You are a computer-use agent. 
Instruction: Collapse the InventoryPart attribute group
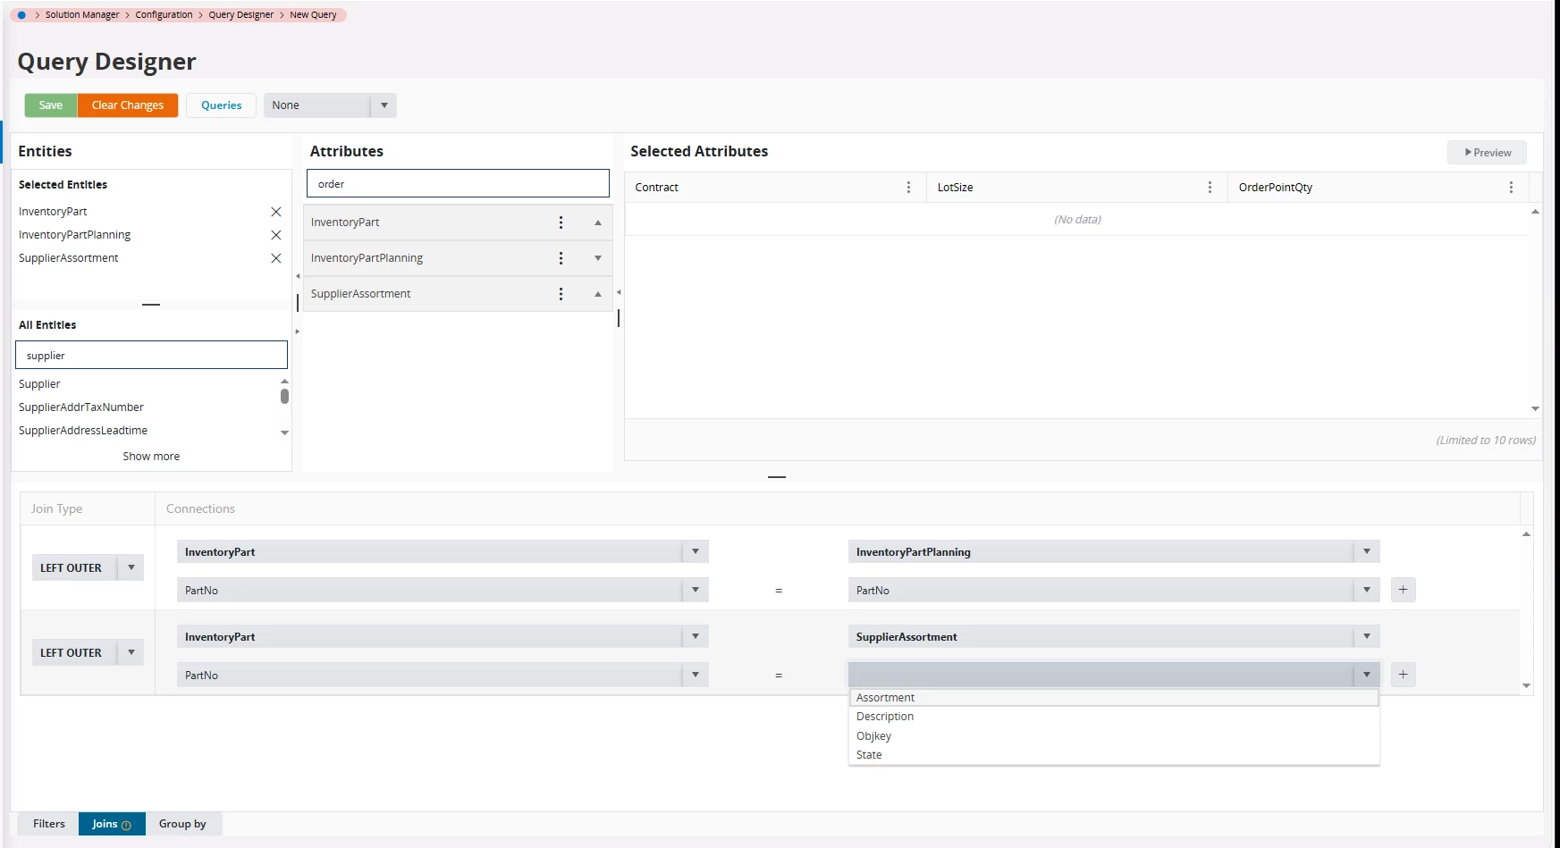(598, 222)
